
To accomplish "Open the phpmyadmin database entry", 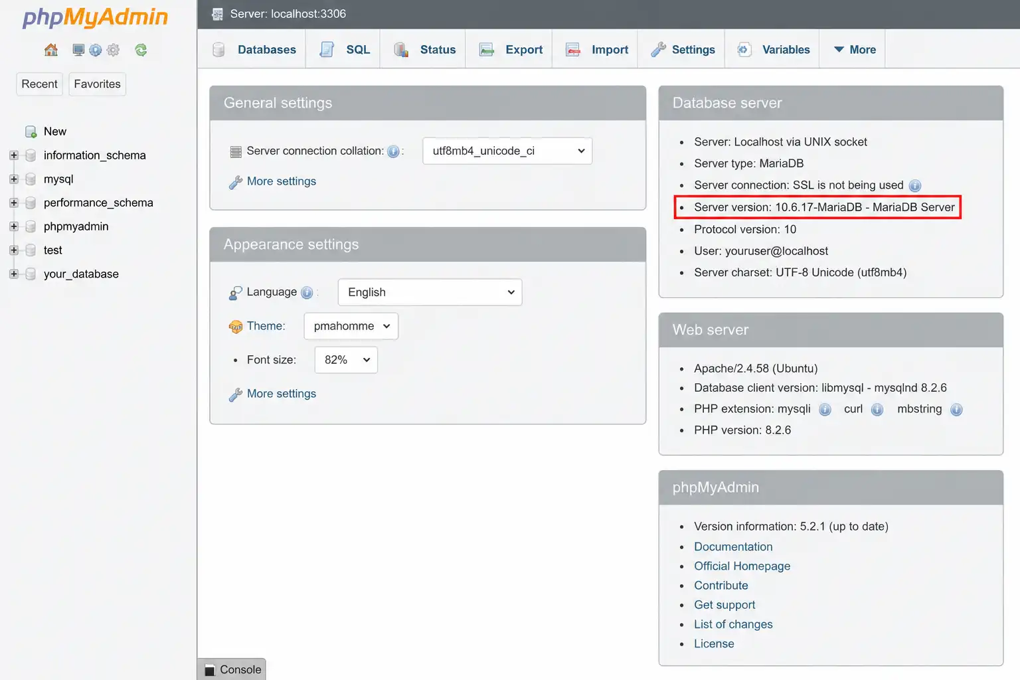I will point(76,226).
